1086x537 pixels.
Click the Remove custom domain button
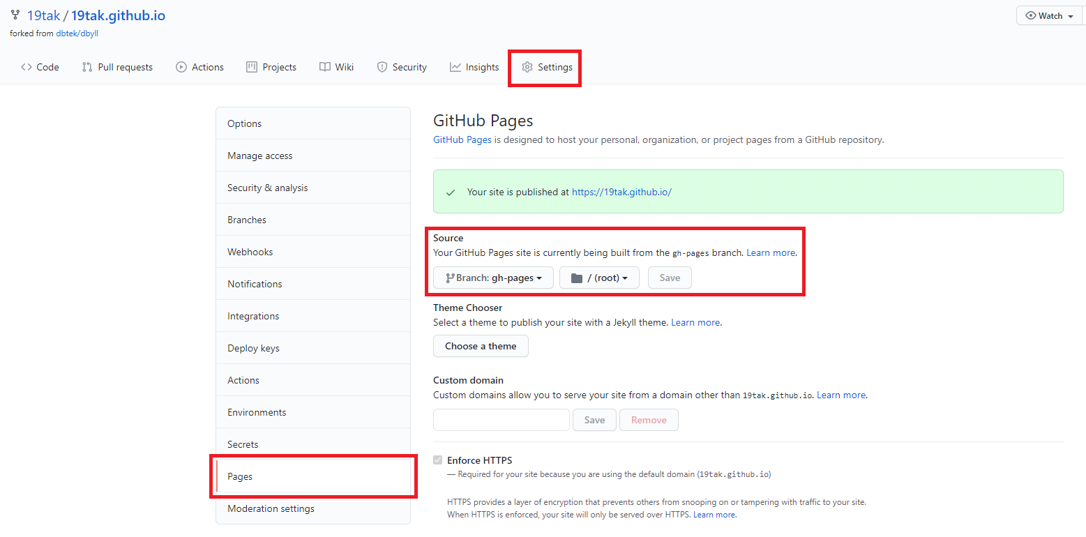point(649,420)
